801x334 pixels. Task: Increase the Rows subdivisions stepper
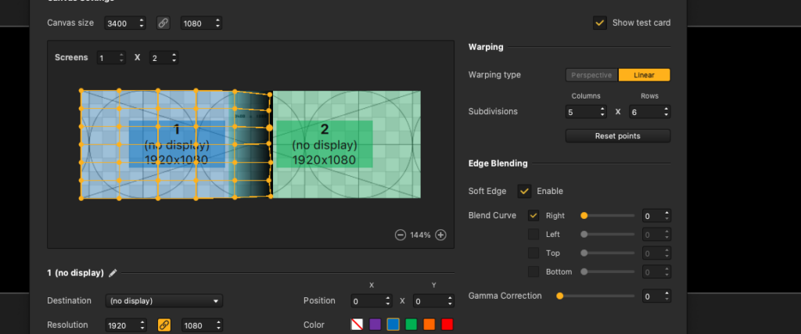click(666, 109)
